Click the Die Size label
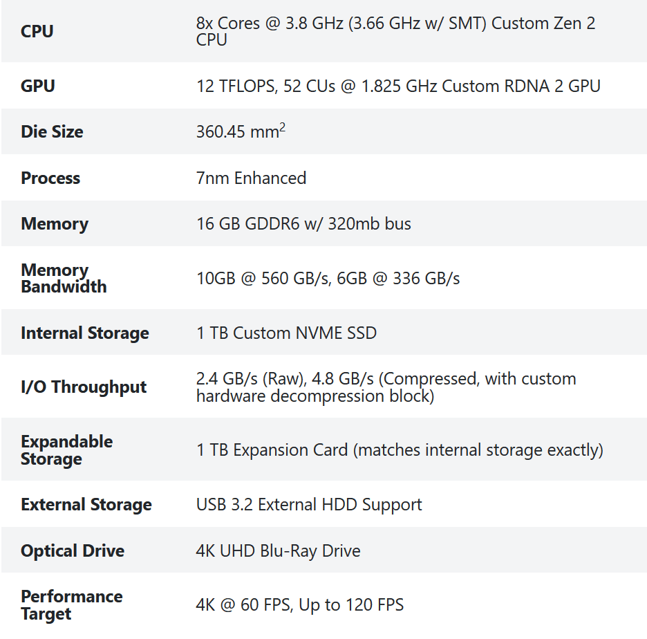Image resolution: width=647 pixels, height=639 pixels. pos(52,132)
